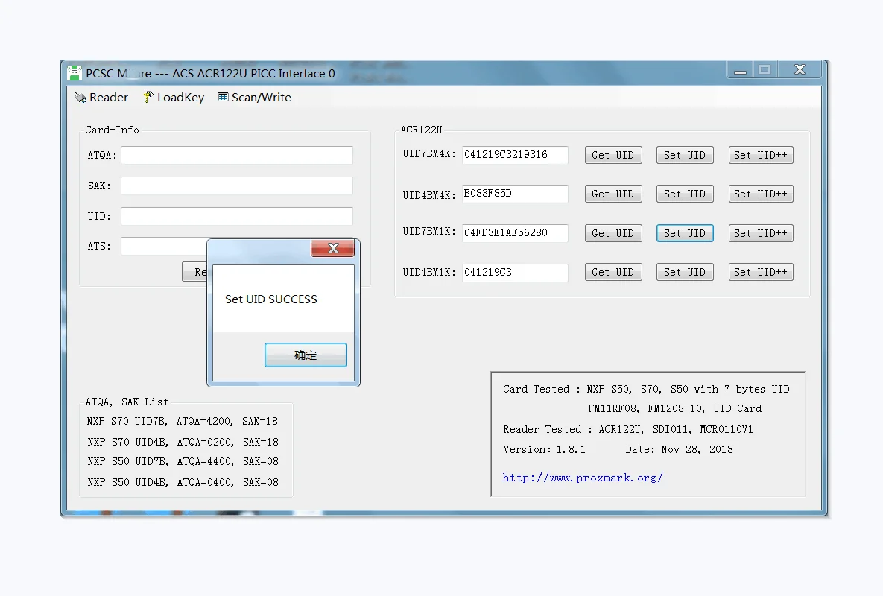Confirm the Set UID SUCCESS dialog with 确定
Image resolution: width=883 pixels, height=596 pixels.
[x=306, y=355]
